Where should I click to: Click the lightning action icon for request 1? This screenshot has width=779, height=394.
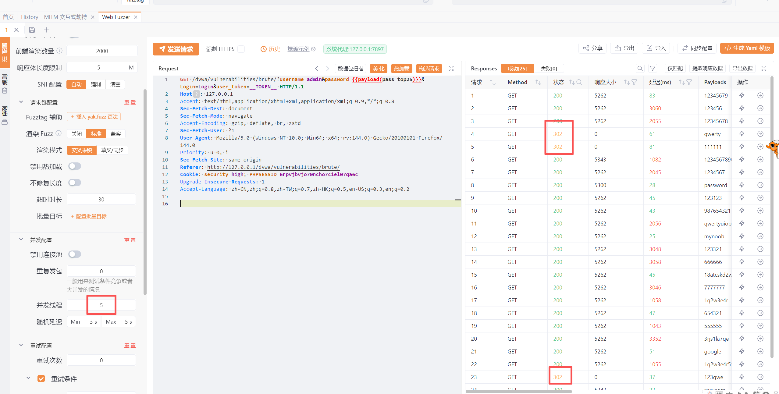coord(742,95)
